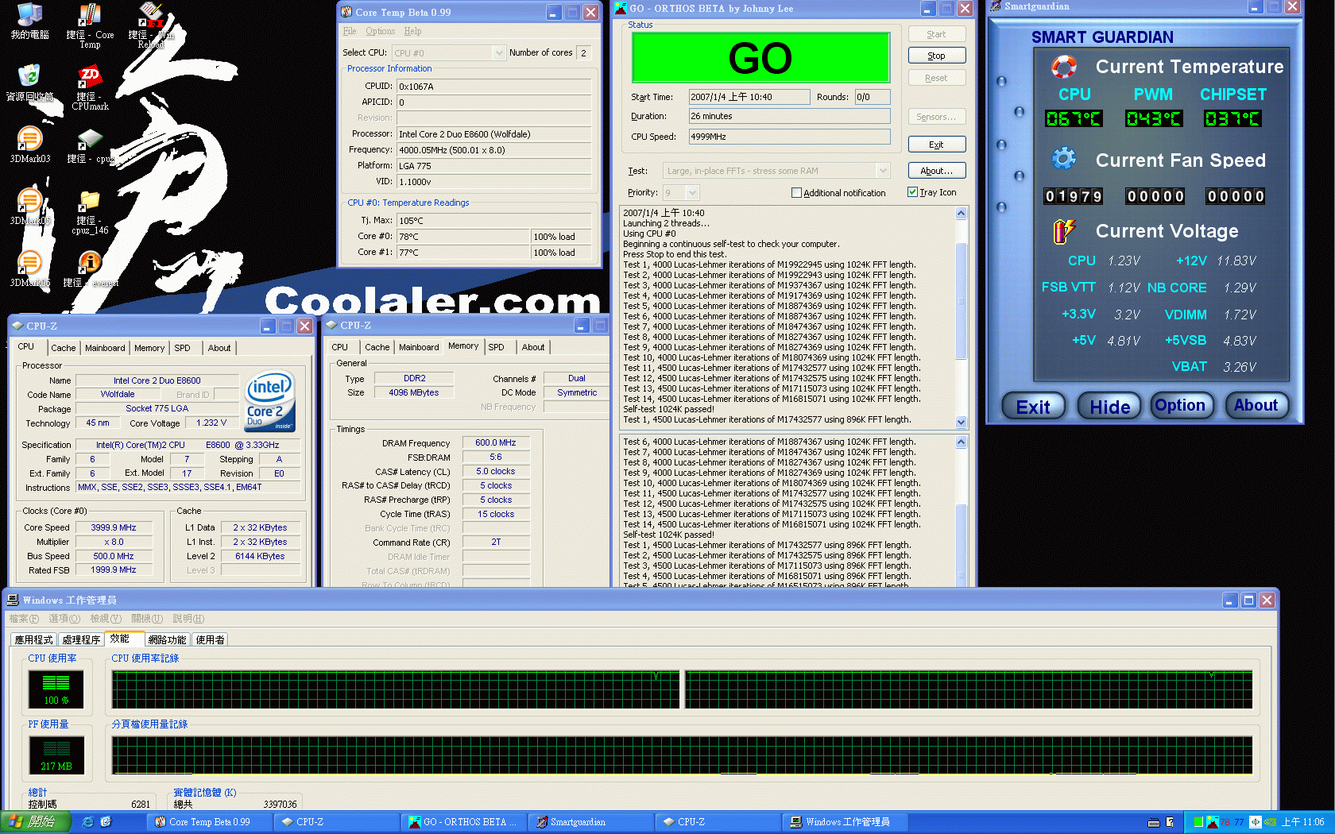Click the Frequency field in Core Temp
The width and height of the screenshot is (1335, 834).
tap(494, 150)
